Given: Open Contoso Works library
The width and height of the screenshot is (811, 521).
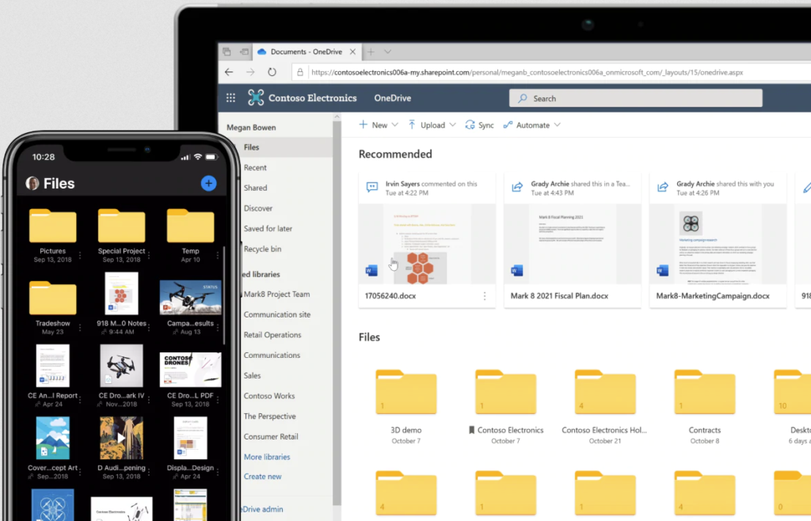Looking at the screenshot, I should click(269, 396).
